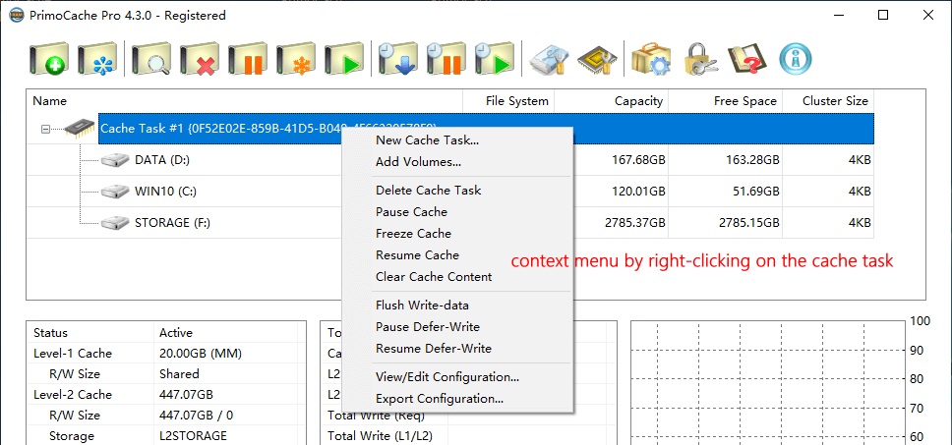Click the 2785.15GB free space value
Viewport: 952px width, 445px height.
[x=748, y=222]
